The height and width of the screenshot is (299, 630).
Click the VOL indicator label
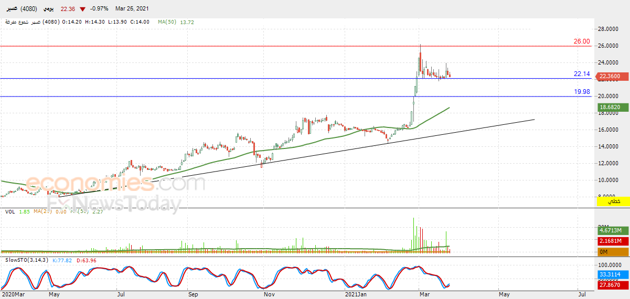coord(10,211)
